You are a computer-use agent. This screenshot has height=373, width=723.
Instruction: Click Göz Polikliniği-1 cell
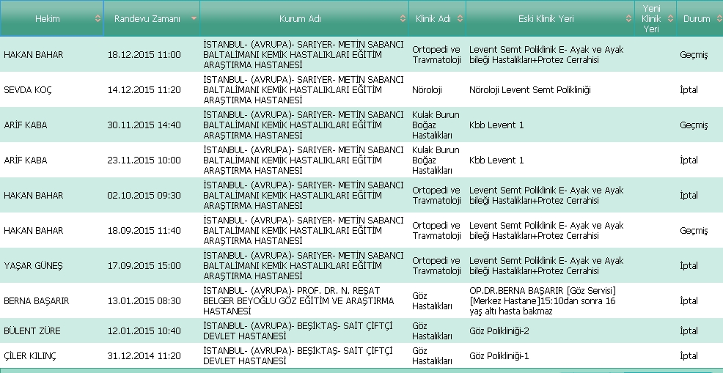tap(499, 356)
